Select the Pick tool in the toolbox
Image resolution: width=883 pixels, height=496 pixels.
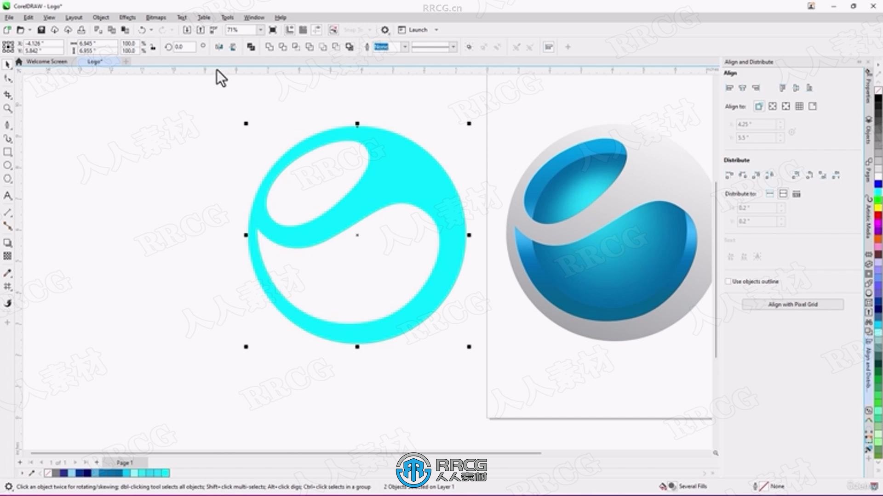point(7,65)
